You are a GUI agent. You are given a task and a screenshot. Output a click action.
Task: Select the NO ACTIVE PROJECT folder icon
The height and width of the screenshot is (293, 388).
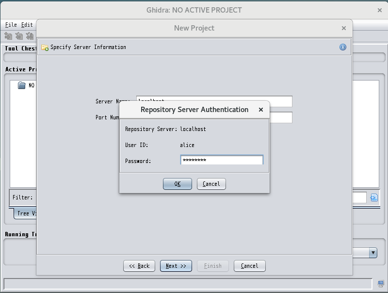pos(22,85)
